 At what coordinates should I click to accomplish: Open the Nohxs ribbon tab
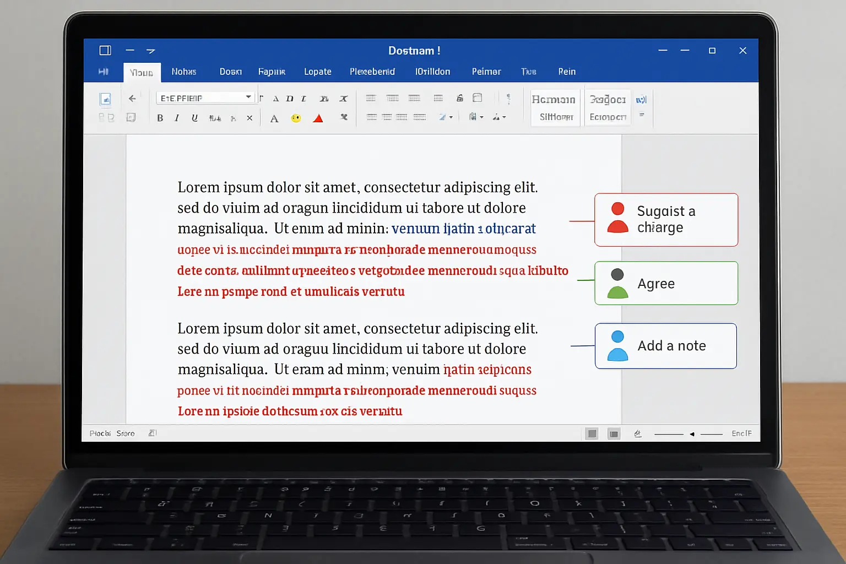[x=183, y=72]
